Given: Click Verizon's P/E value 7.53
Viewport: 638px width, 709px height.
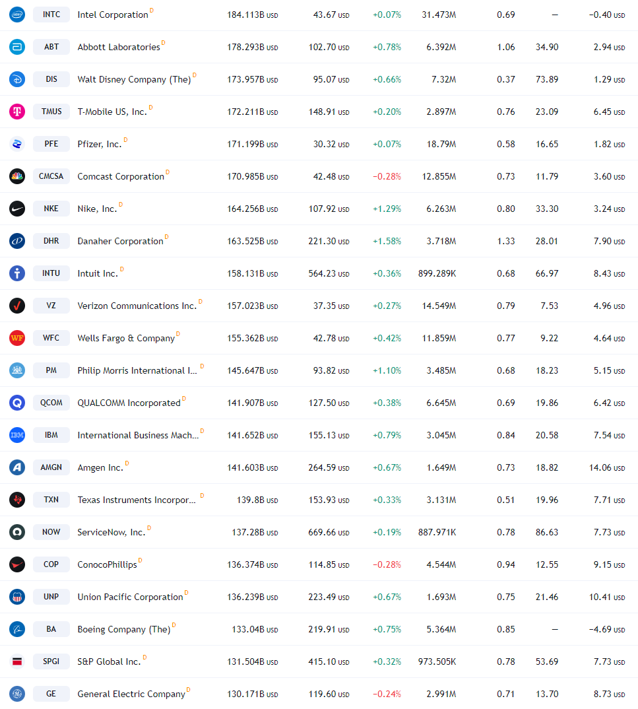Looking at the screenshot, I should [x=550, y=306].
